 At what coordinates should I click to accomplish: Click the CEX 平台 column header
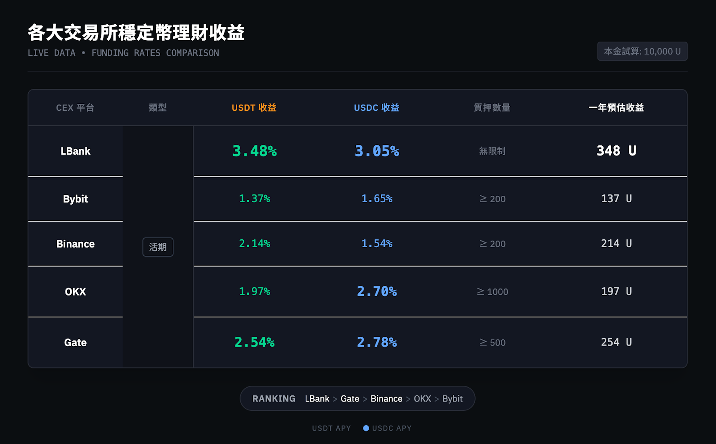point(75,108)
